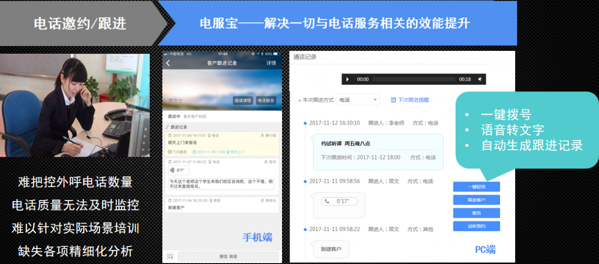This screenshot has width=599, height=264.
Task: Click the 0'17" call recording bubble
Action: click(x=339, y=202)
